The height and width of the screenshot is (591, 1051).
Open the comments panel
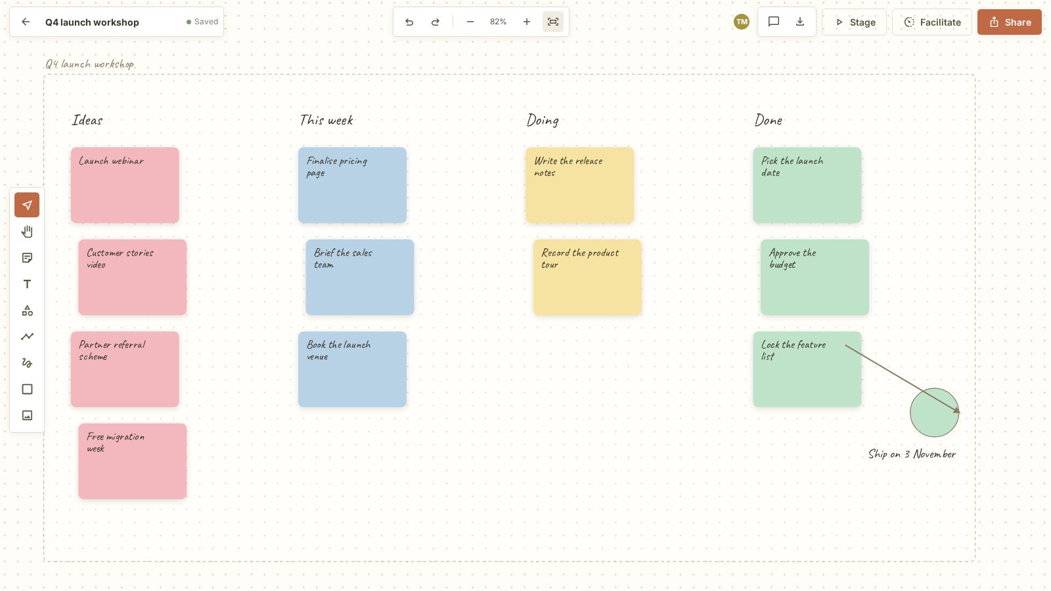(774, 22)
